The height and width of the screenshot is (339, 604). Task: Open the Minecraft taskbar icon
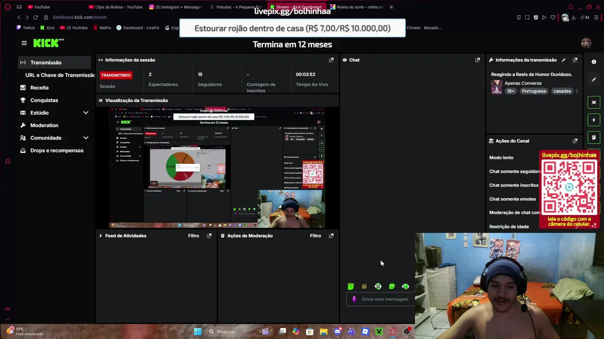tap(378, 331)
